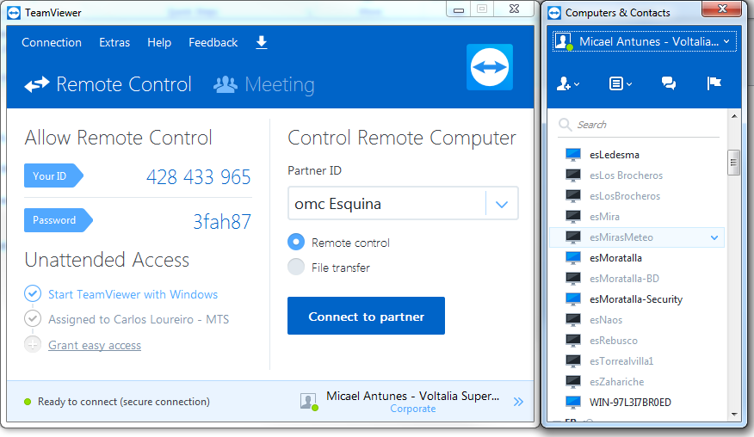Image resolution: width=754 pixels, height=437 pixels.
Task: Expand the esMirasMeteo row chevron
Action: 714,237
